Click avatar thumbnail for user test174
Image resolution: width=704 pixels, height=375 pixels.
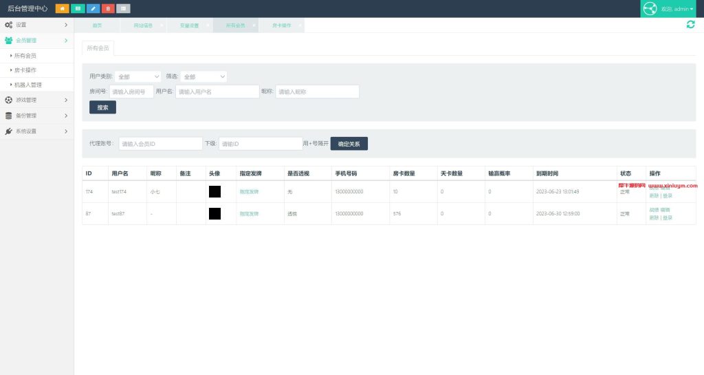214,192
